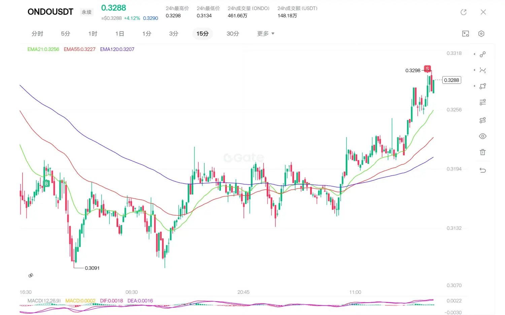This screenshot has width=505, height=315.
Task: Select the shapes drawing tool icon
Action: pyautogui.click(x=482, y=86)
